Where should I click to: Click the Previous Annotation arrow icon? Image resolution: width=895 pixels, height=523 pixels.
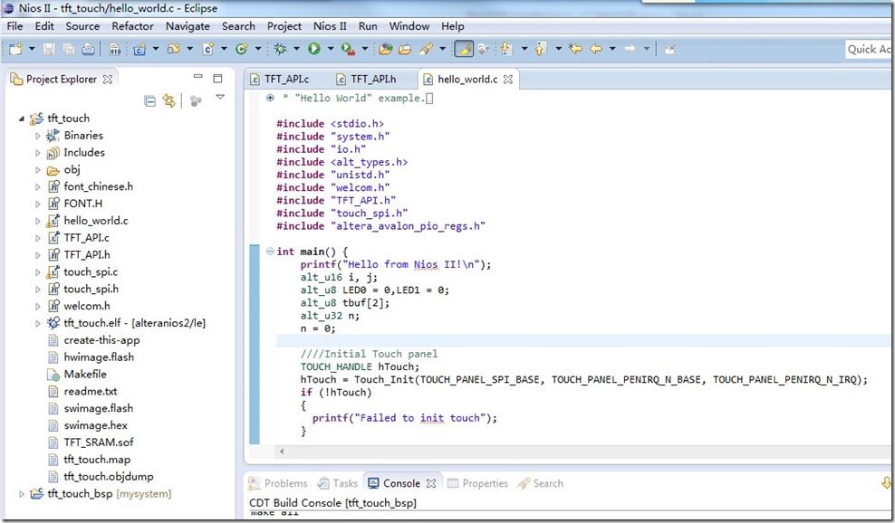541,49
